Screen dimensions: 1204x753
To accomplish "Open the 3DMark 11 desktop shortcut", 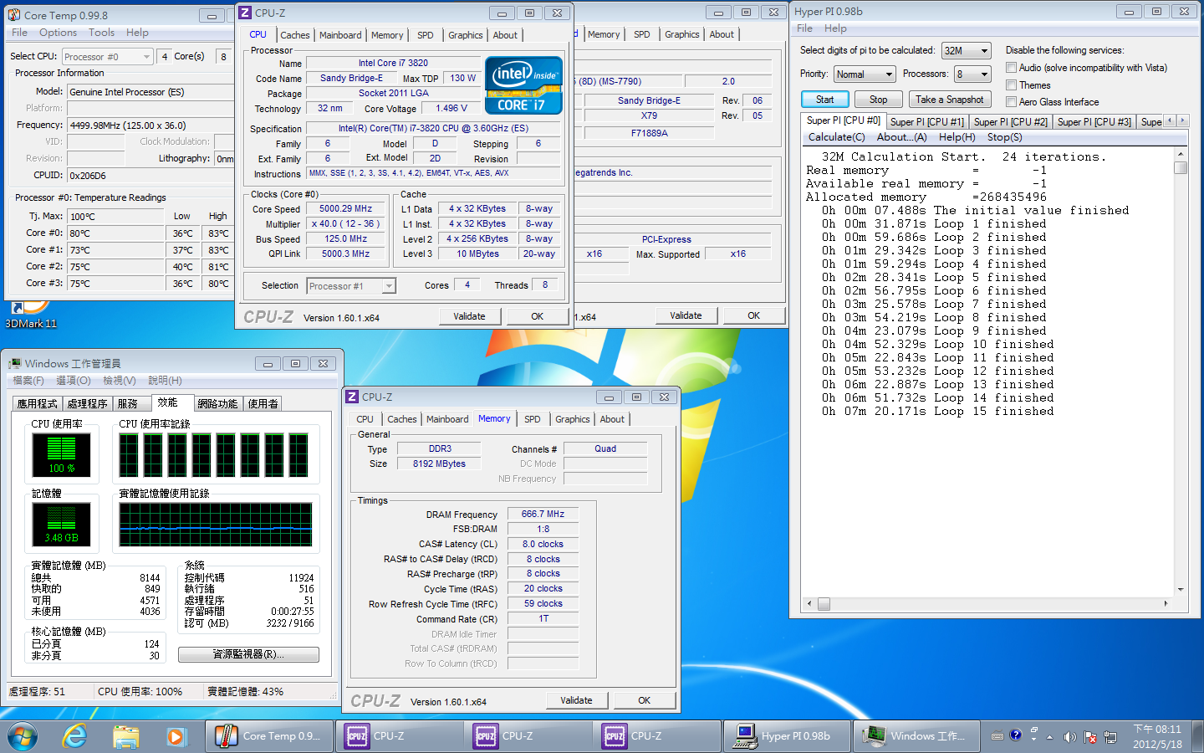I will (x=30, y=316).
